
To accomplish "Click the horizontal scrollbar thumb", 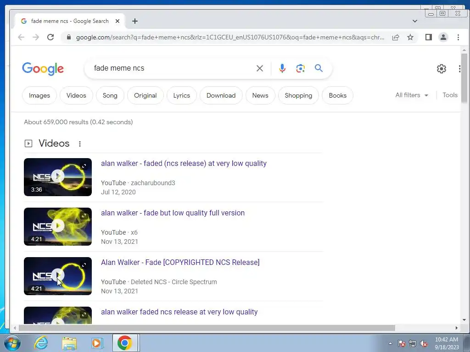I will pyautogui.click(x=207, y=328).
